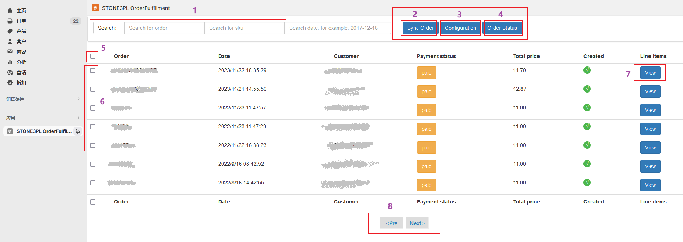683x242 pixels.
Task: Select checkbox for order dated 2022/9/16 08:42:52
Action: click(x=93, y=164)
